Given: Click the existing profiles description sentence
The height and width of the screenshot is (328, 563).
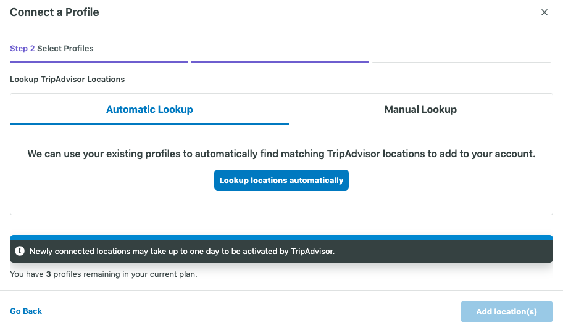Looking at the screenshot, I should coord(281,154).
